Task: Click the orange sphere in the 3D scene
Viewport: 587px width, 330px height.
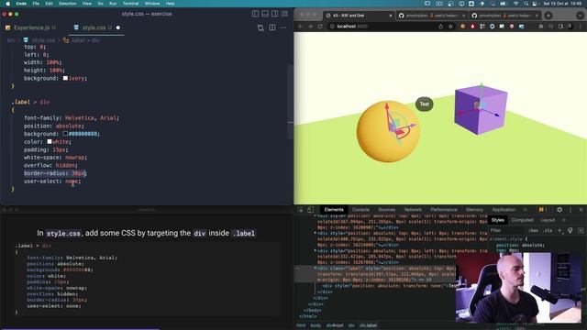Action: coord(388,132)
